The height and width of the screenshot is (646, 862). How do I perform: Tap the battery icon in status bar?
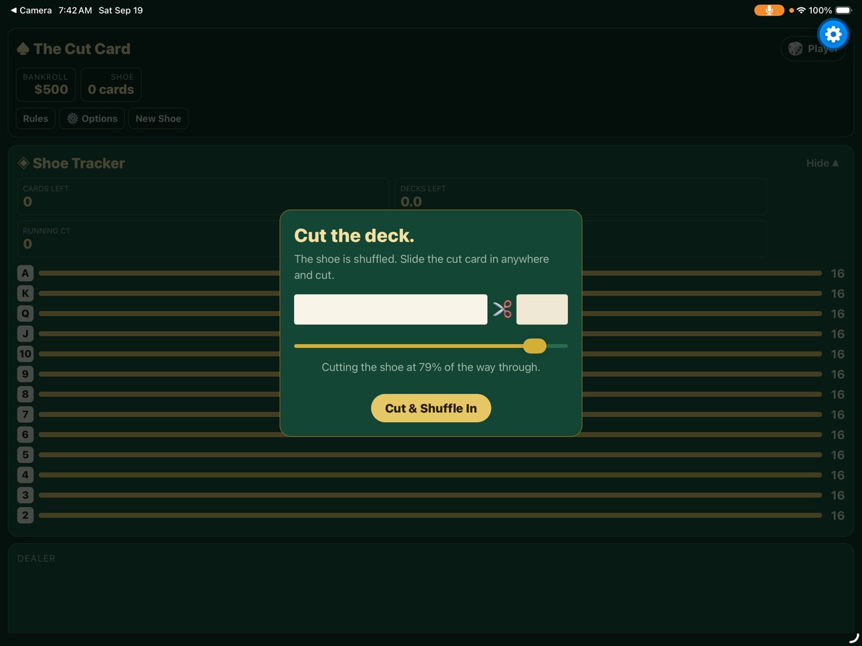click(x=844, y=10)
